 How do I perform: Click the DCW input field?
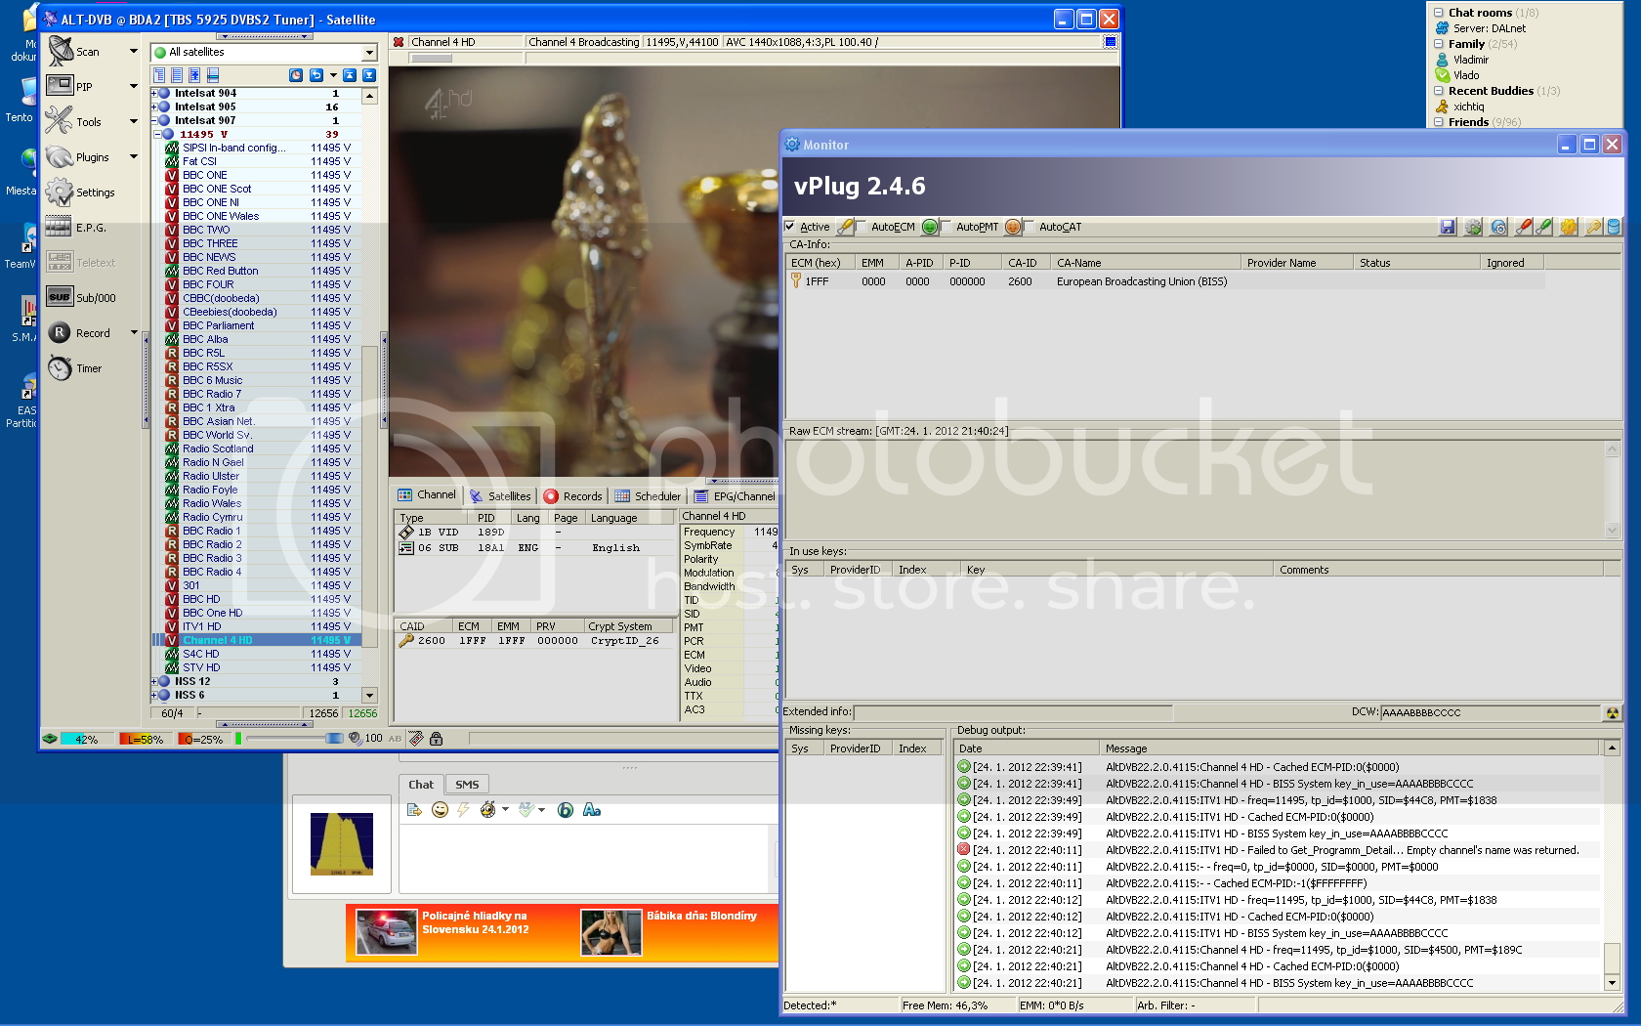1491,712
